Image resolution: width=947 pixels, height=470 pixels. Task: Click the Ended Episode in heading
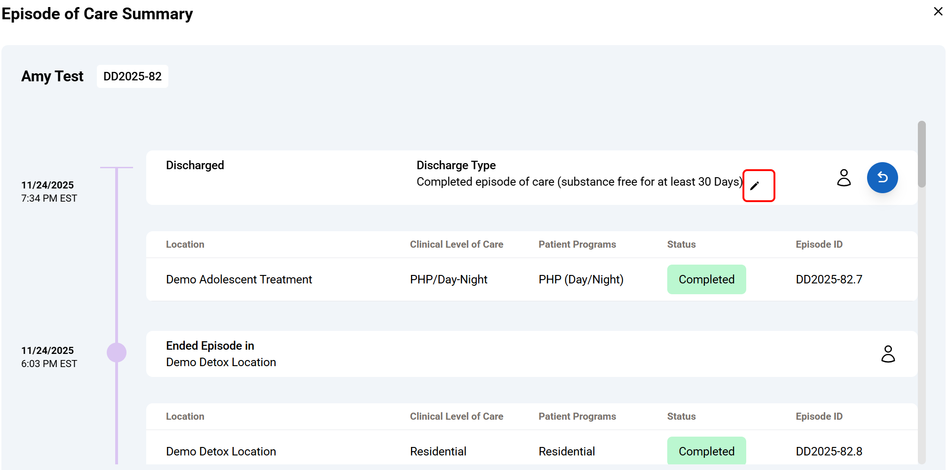click(210, 346)
